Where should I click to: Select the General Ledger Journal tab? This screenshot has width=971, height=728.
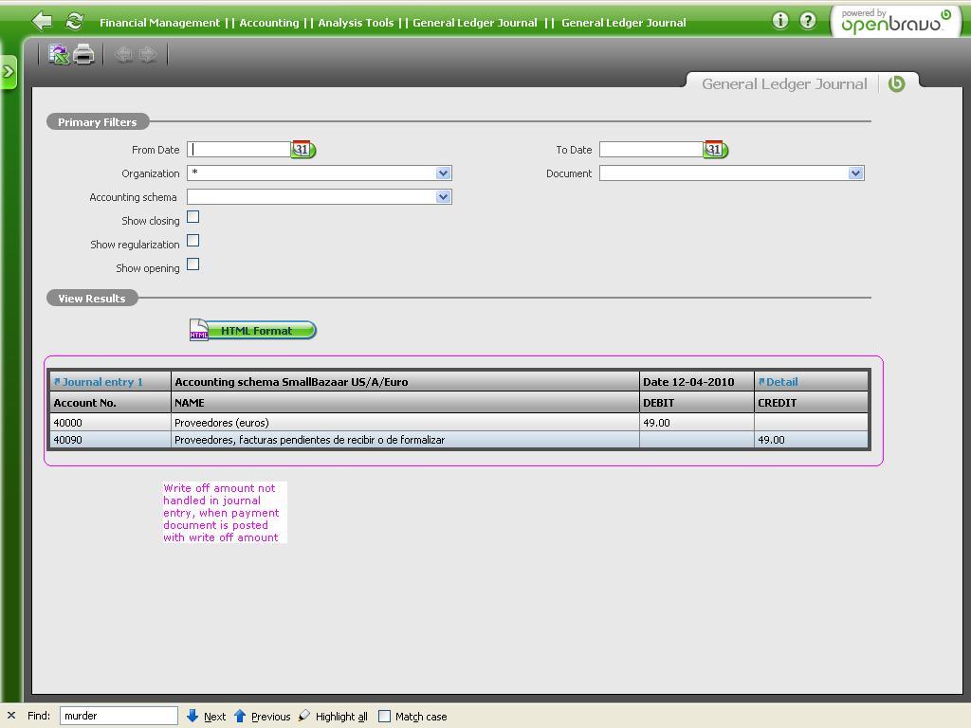pyautogui.click(x=784, y=83)
